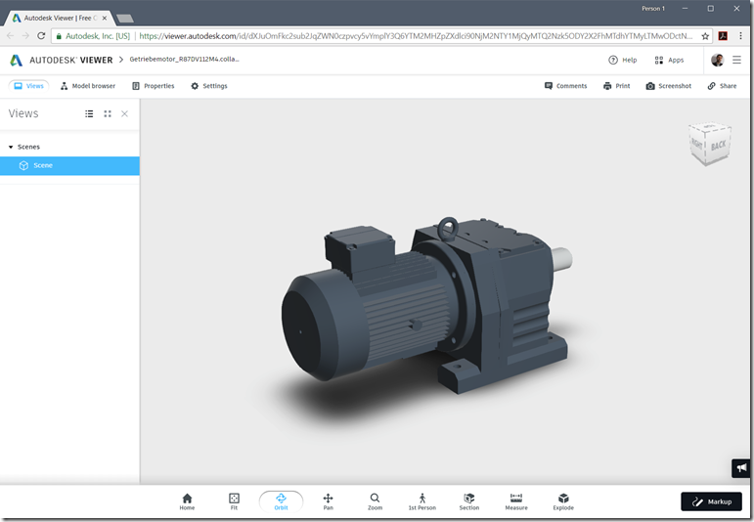Collapse the Scenes tree group
This screenshot has width=754, height=522.
click(11, 147)
